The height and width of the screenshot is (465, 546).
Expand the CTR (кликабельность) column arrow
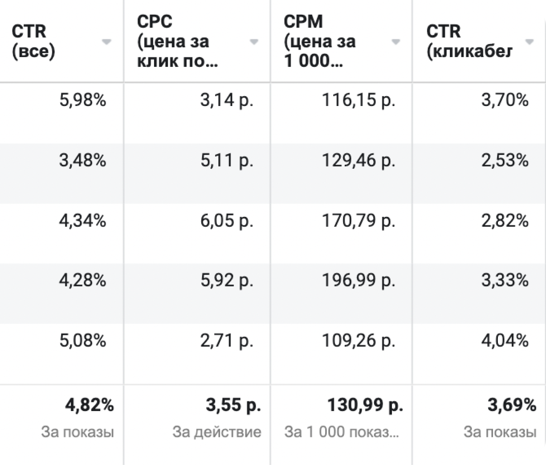(x=529, y=42)
